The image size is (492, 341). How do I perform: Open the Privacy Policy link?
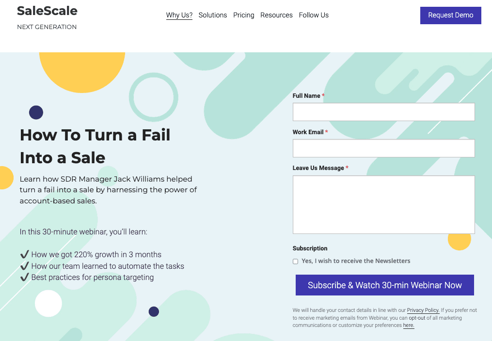click(x=423, y=310)
